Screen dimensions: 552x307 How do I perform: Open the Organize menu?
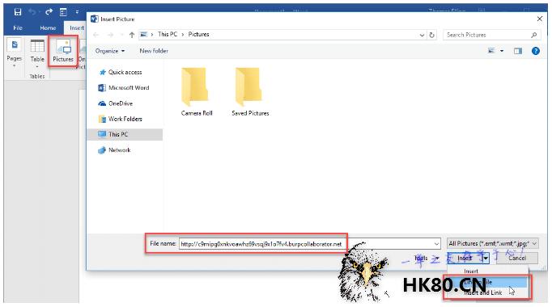pos(110,51)
